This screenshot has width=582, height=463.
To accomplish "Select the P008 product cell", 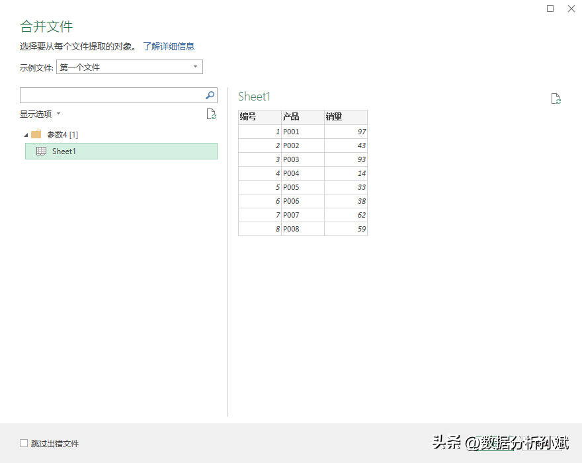I will pyautogui.click(x=303, y=229).
